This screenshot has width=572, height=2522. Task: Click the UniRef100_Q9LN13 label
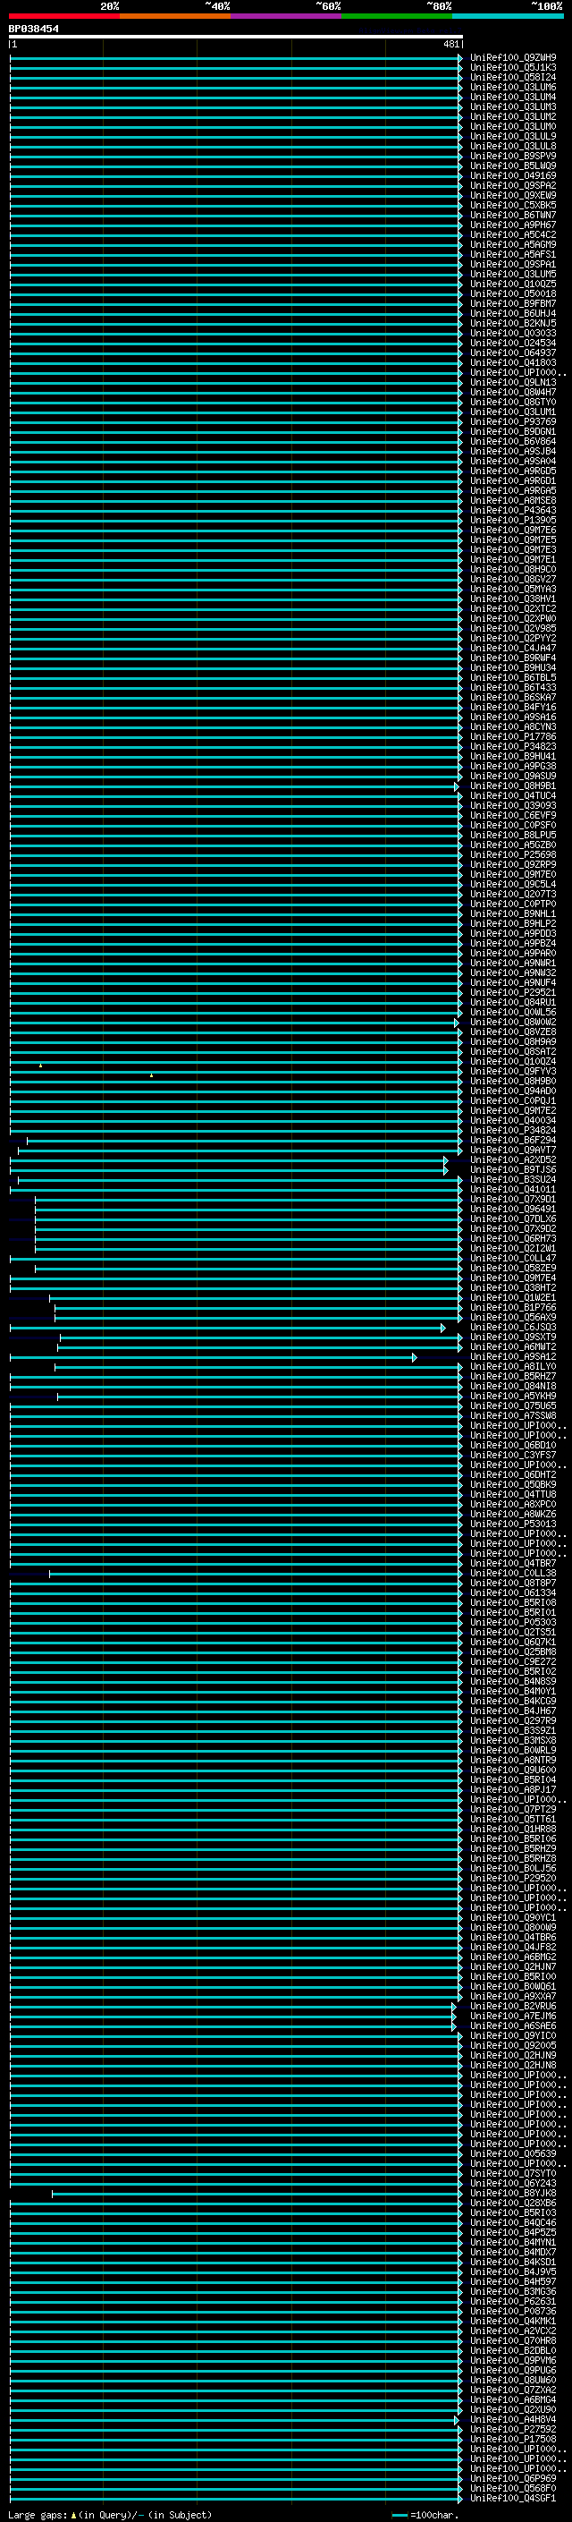coord(513,382)
